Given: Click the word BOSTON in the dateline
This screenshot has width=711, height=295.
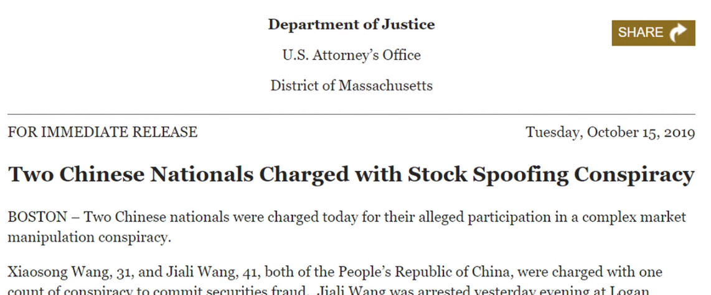Looking at the screenshot, I should tap(37, 217).
